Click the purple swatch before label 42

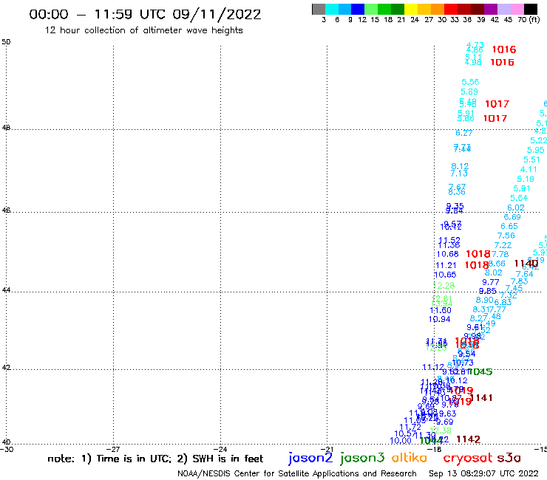pyautogui.click(x=491, y=9)
